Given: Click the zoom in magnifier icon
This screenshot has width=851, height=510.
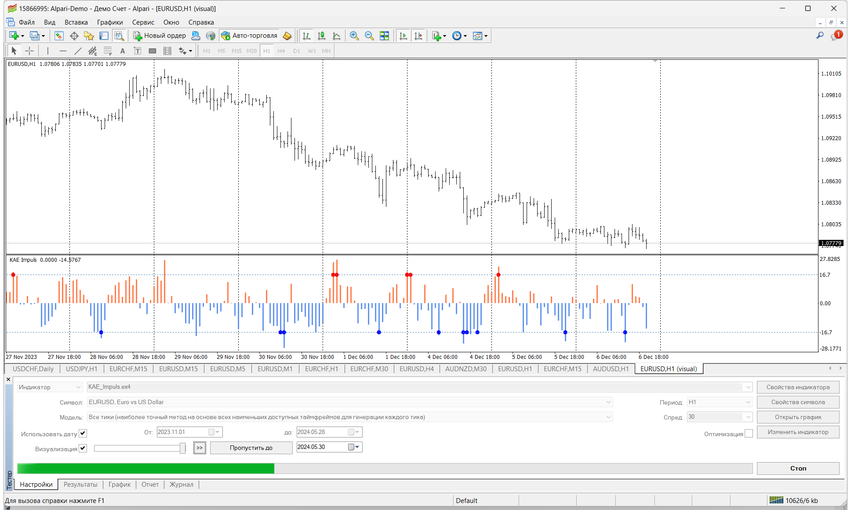Looking at the screenshot, I should pos(354,36).
